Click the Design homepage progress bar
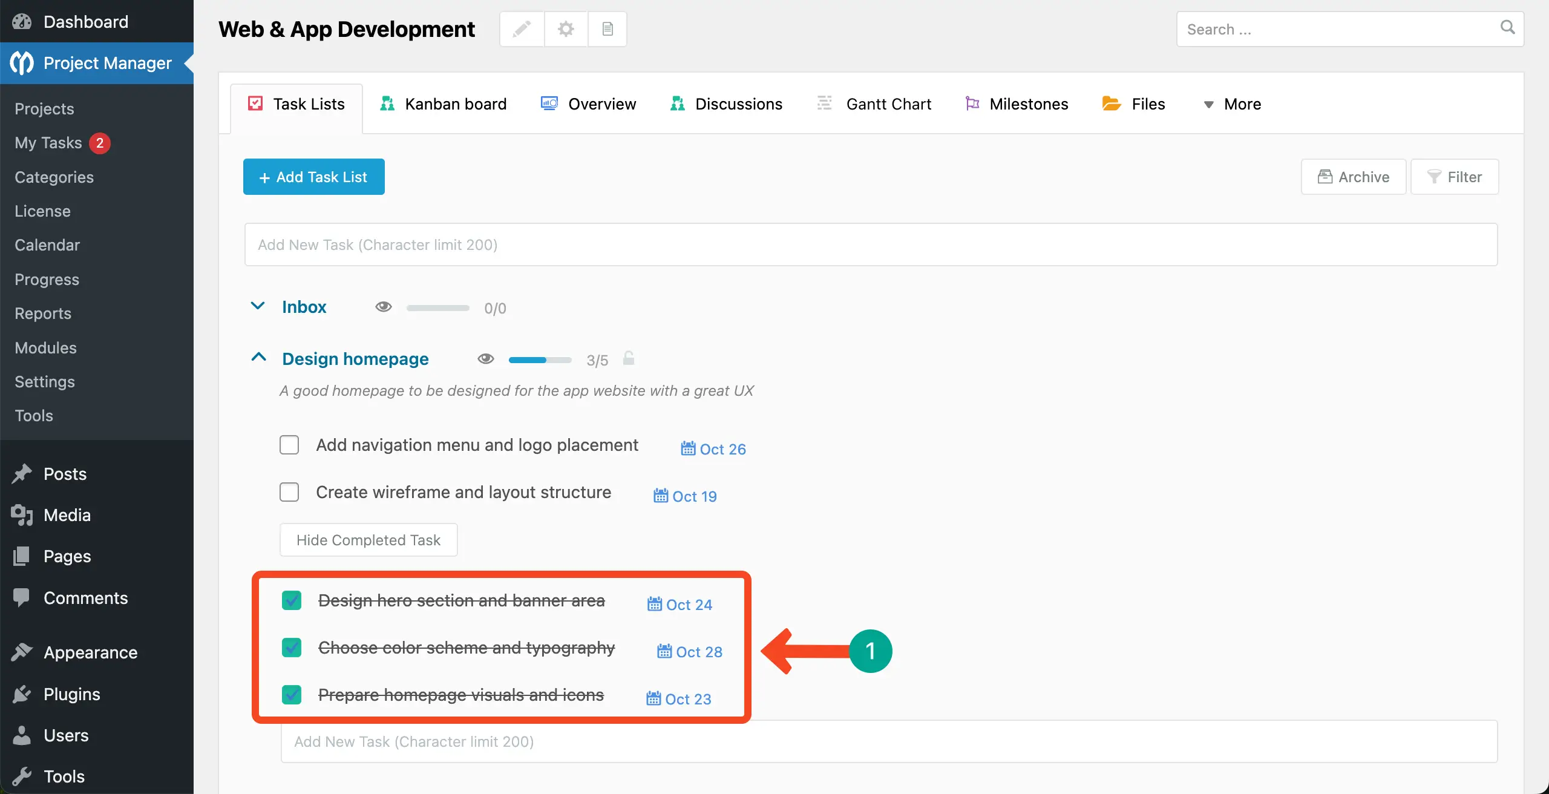 pyautogui.click(x=540, y=360)
